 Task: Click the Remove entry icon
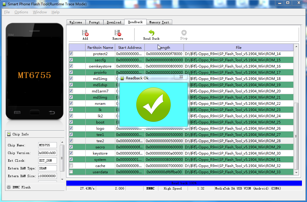tap(118, 33)
